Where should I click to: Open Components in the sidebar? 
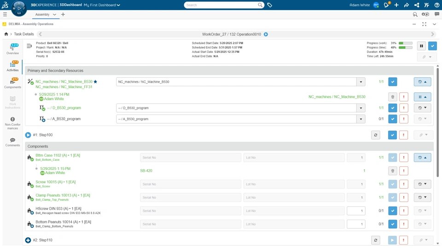[13, 83]
